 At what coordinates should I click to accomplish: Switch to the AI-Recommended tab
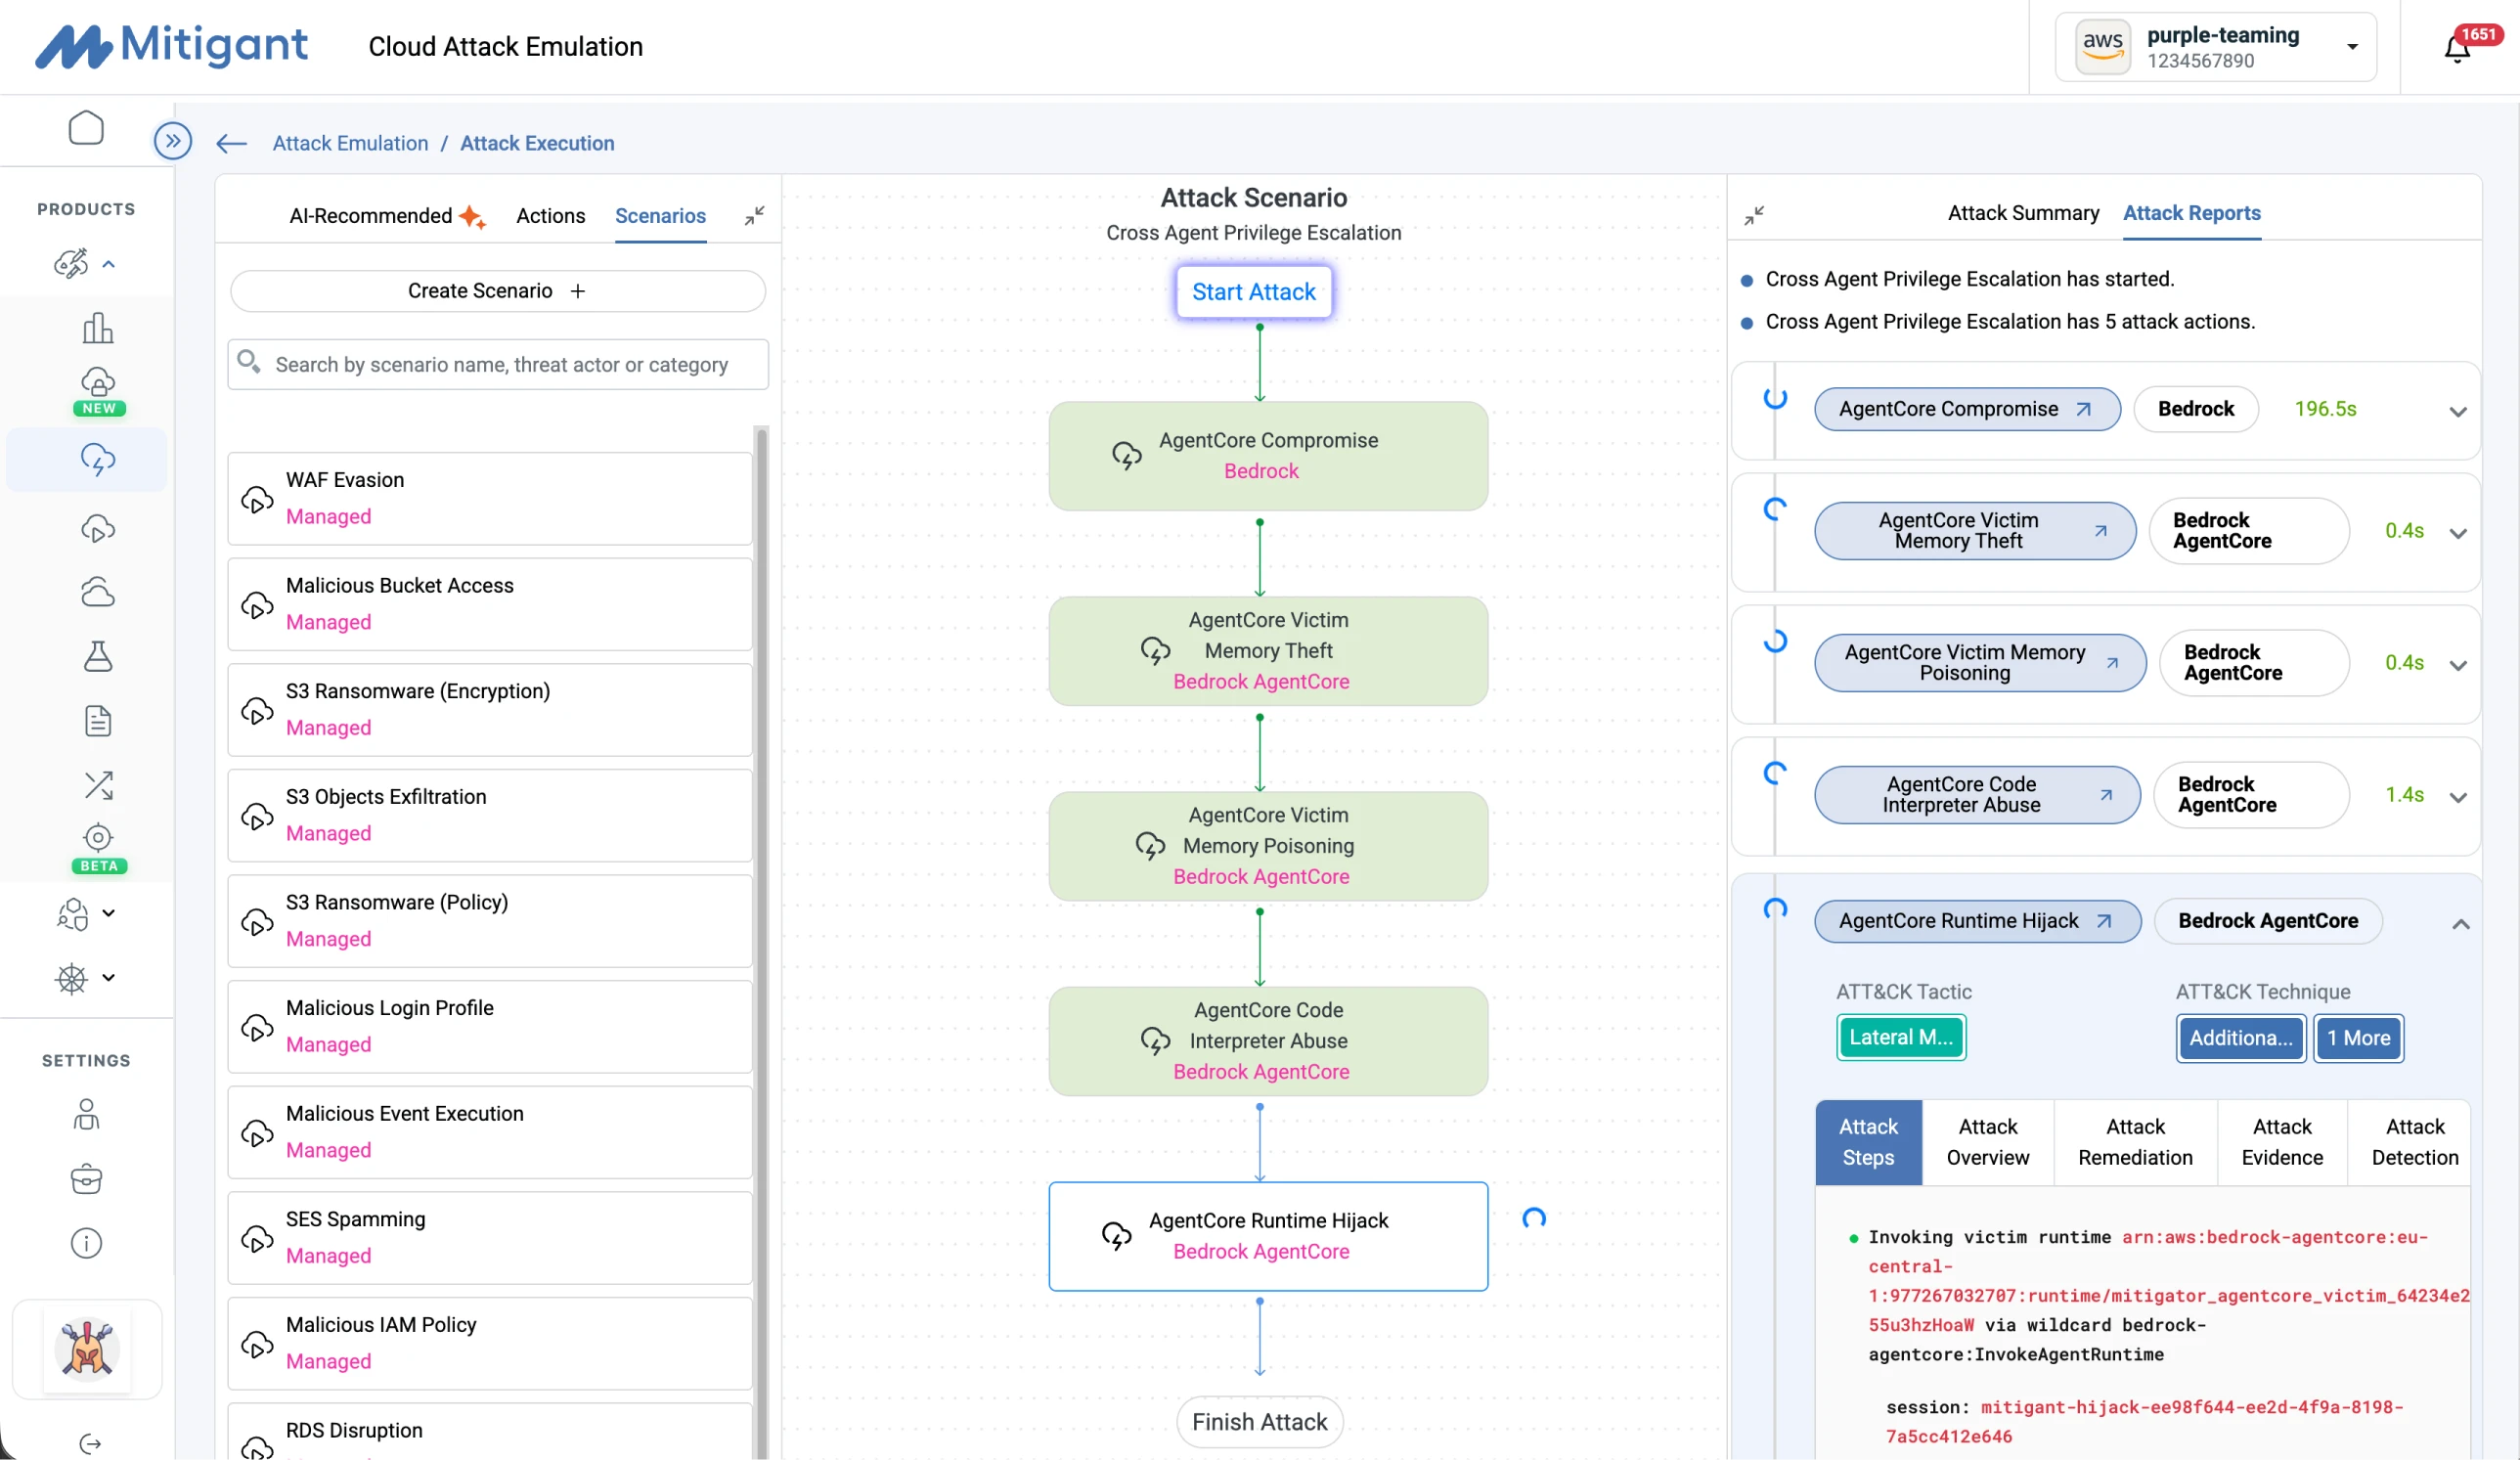tap(386, 216)
